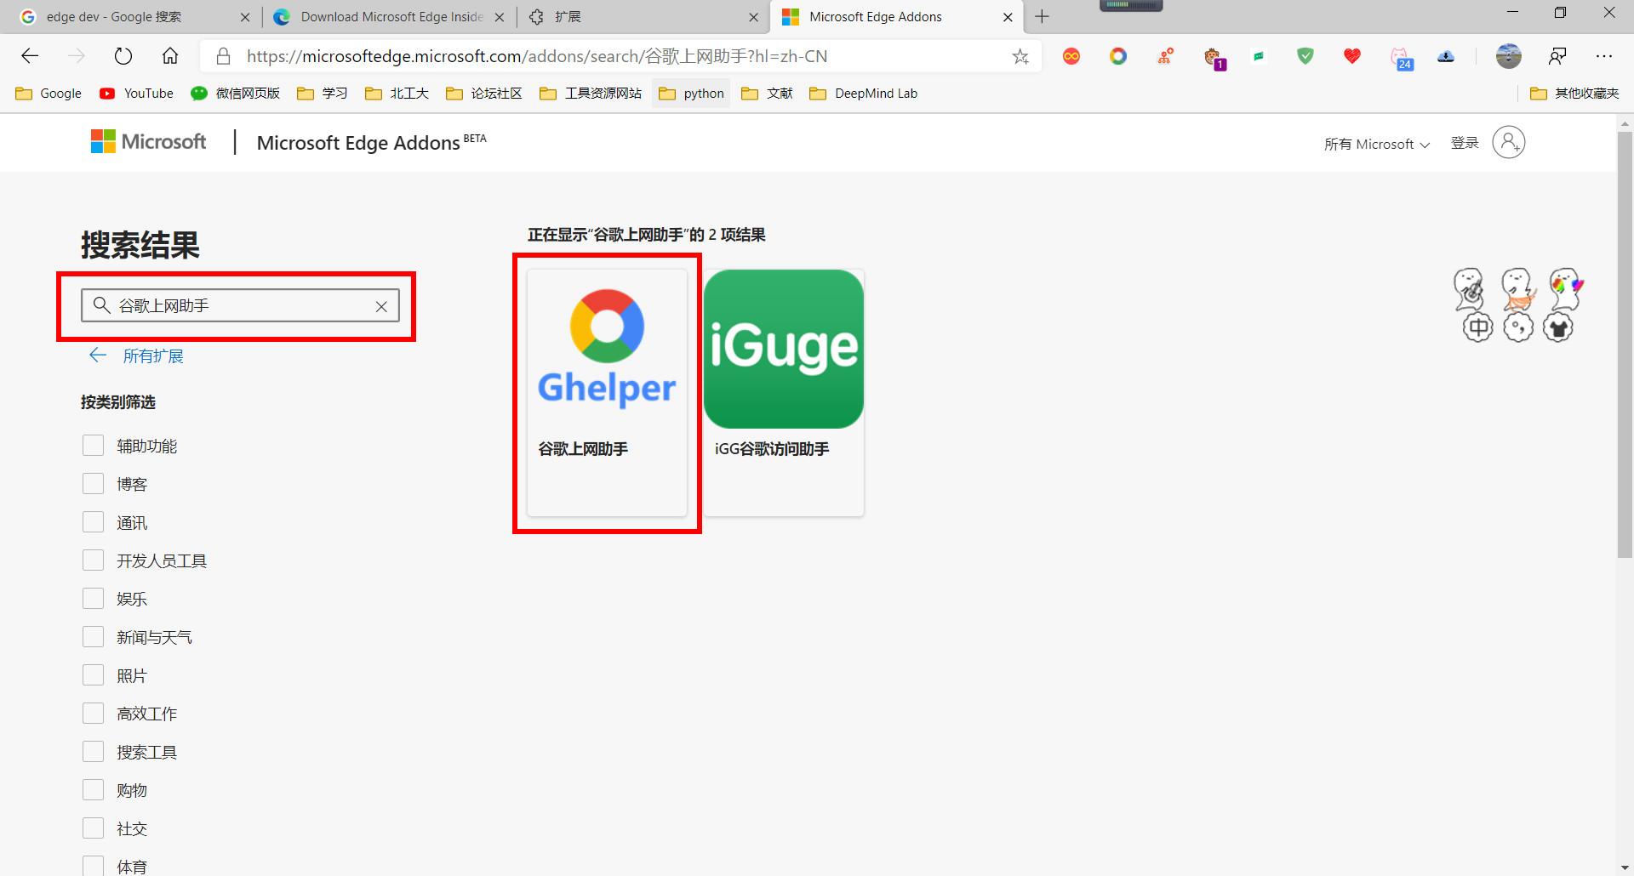Image resolution: width=1634 pixels, height=876 pixels.
Task: Open the cat extension with badge 24
Action: tap(1401, 56)
